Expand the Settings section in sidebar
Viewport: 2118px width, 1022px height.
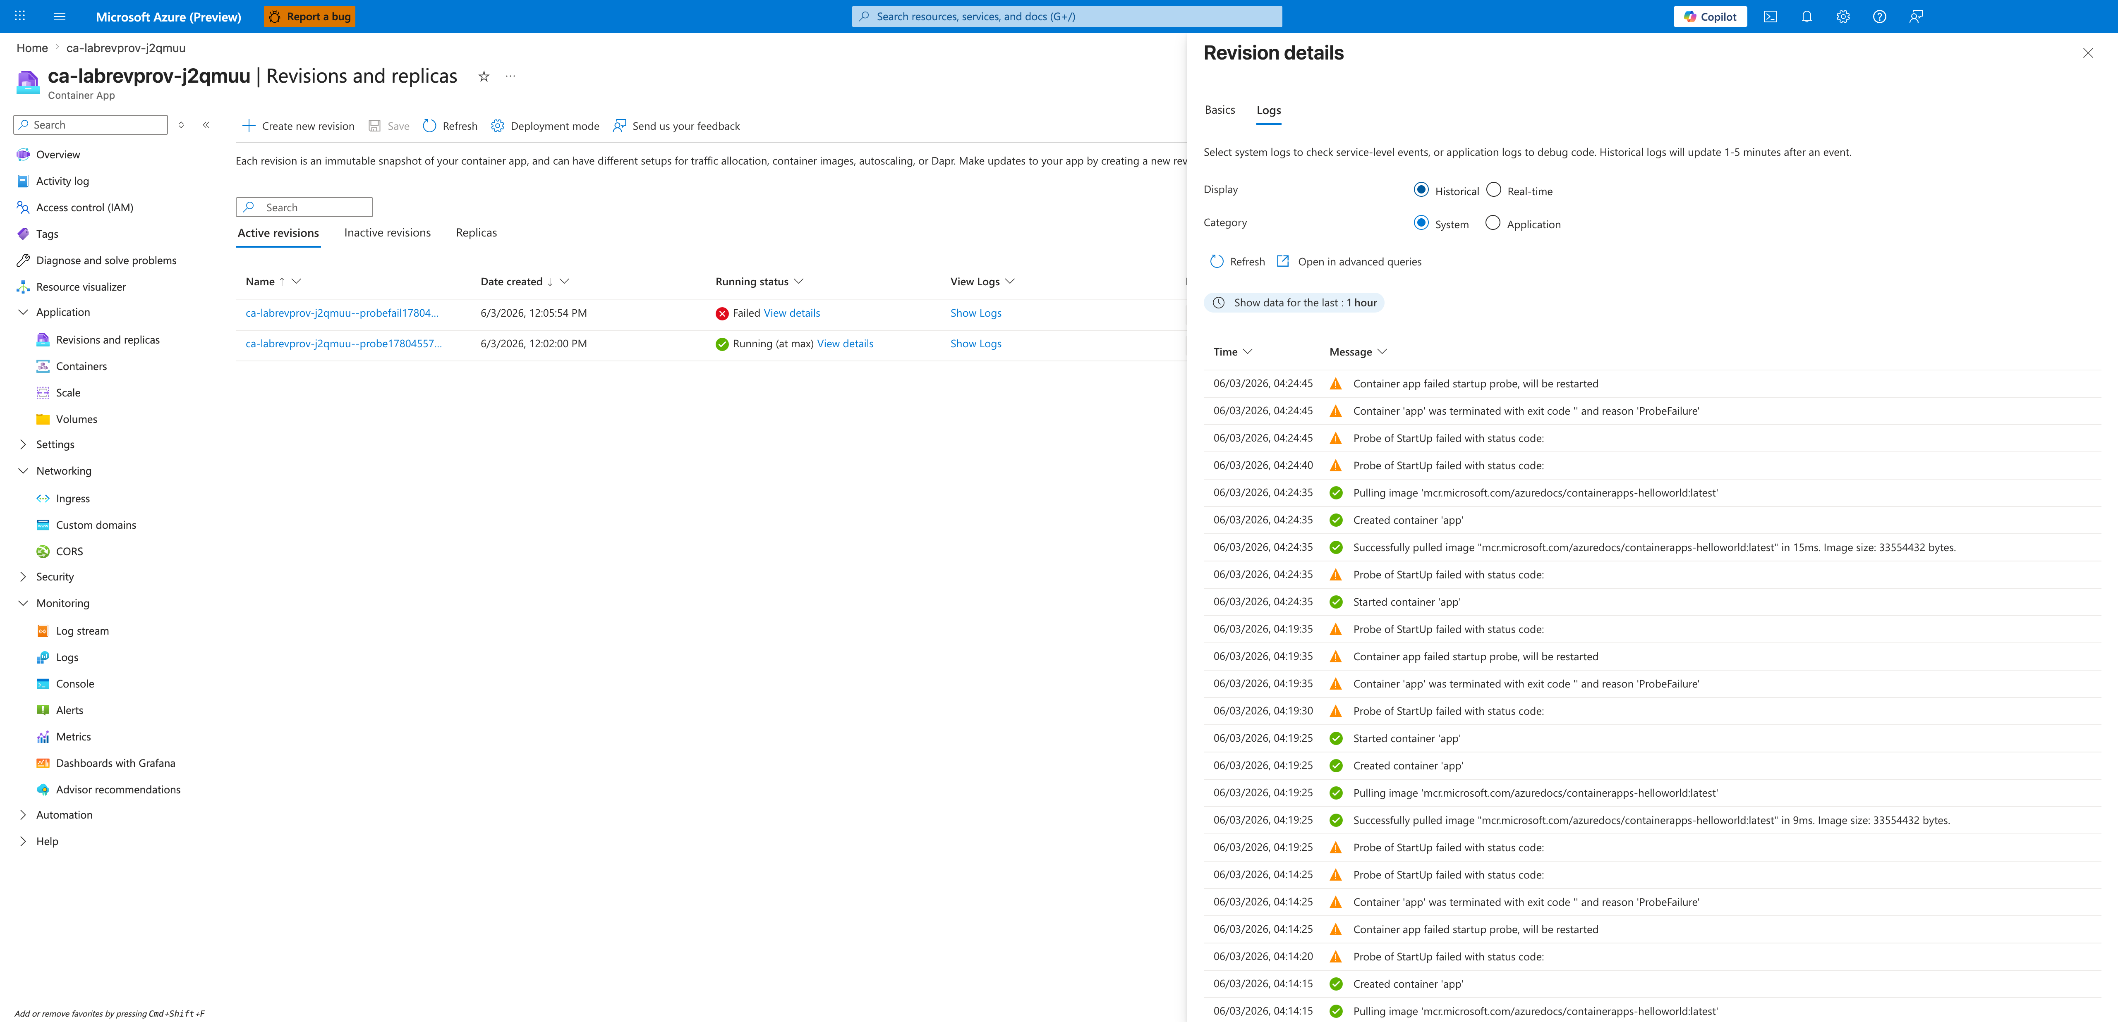click(x=23, y=444)
